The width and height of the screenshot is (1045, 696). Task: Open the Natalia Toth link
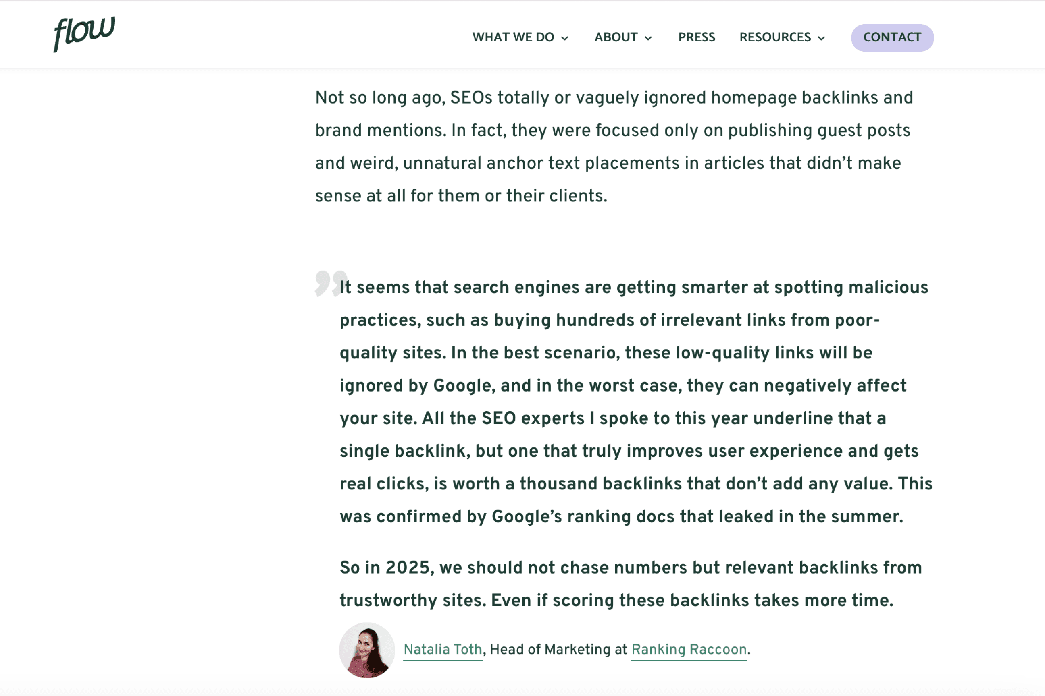coord(442,649)
